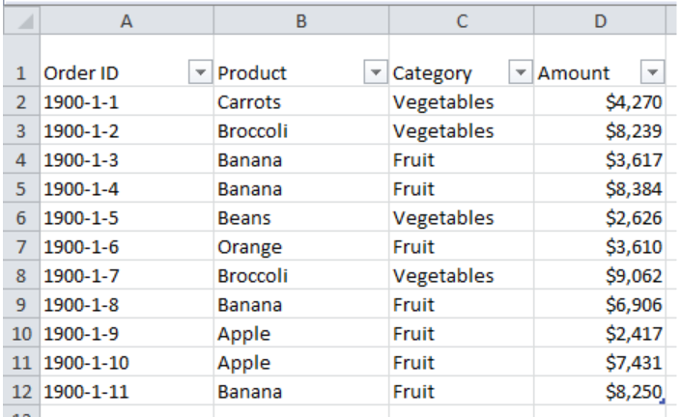680x417 pixels.
Task: Click the table resize handle at $8,250
Action: [663, 402]
